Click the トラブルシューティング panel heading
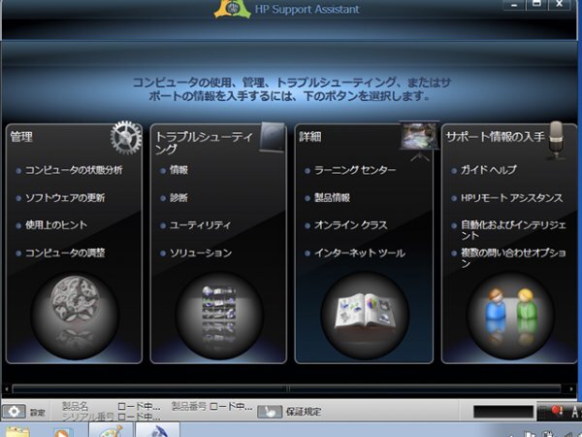 pyautogui.click(x=204, y=143)
